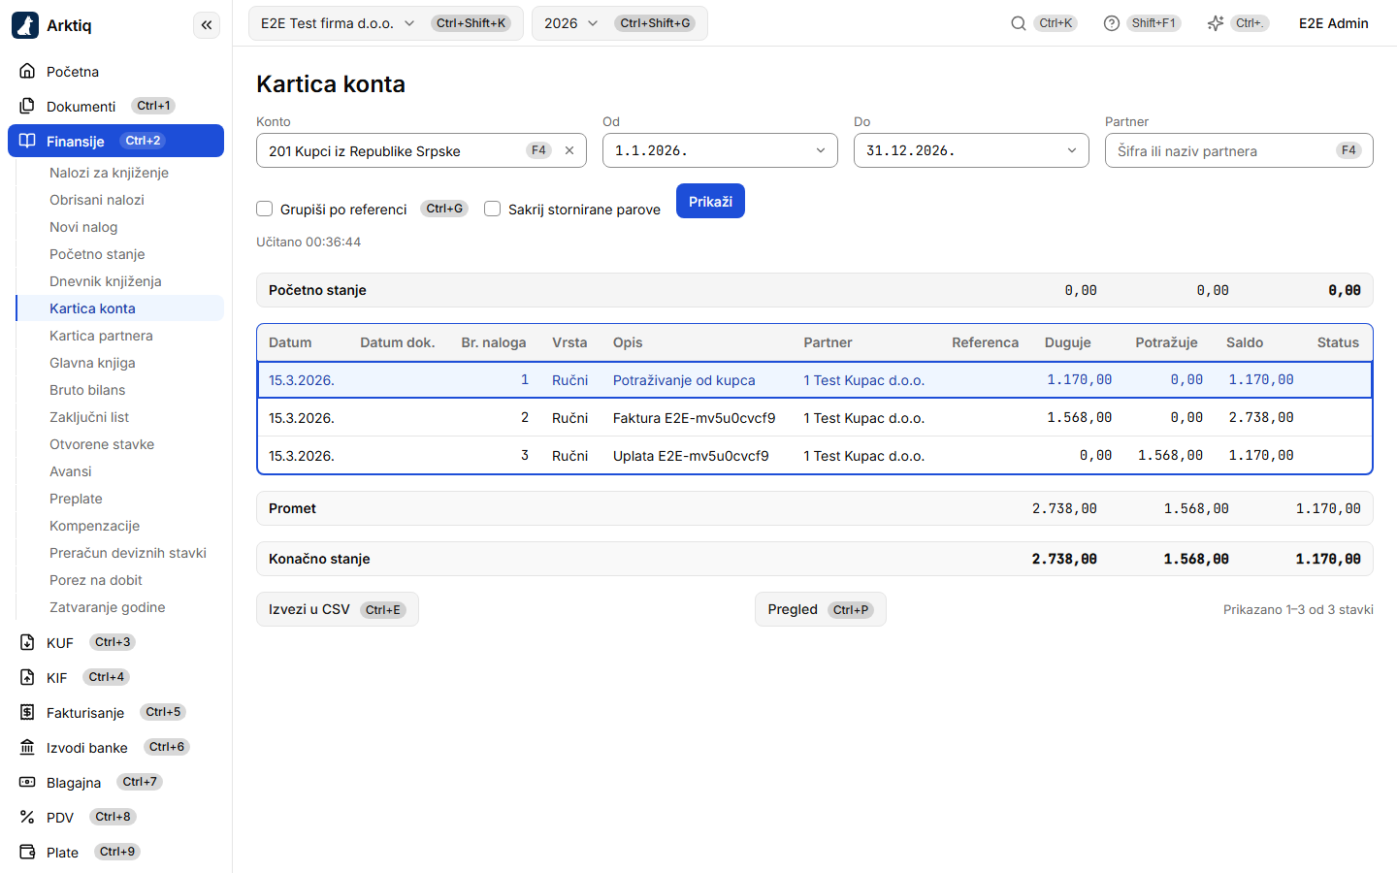
Task: Click the Konto input field
Action: click(x=421, y=150)
